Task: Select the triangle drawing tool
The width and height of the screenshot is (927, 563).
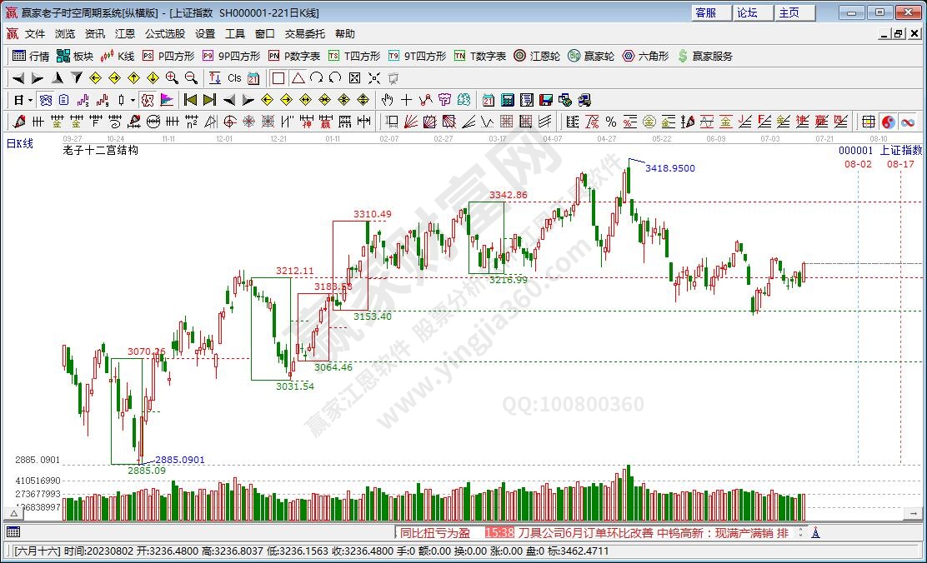Action: click(x=298, y=77)
